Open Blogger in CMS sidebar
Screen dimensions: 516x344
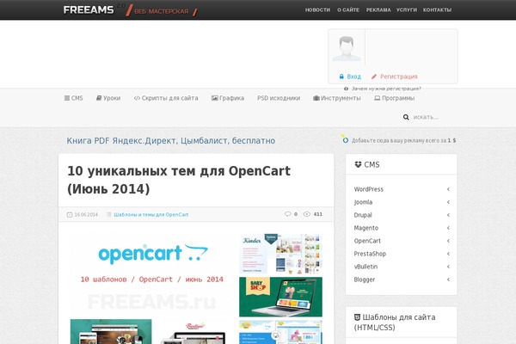[365, 279]
